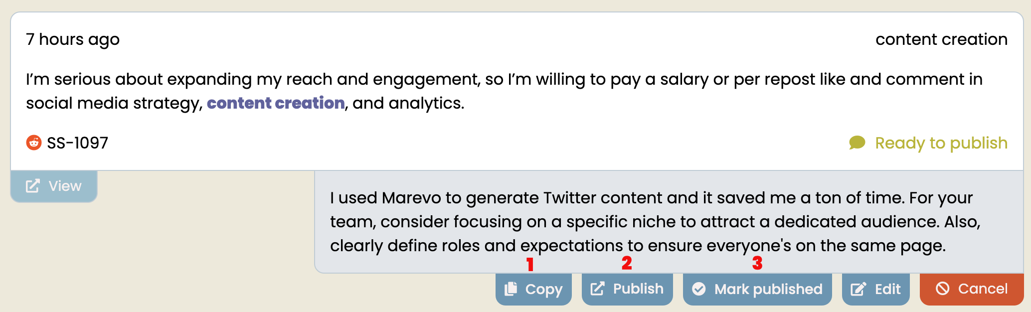This screenshot has height=312, width=1031.
Task: Click the Ready to publish status label
Action: pyautogui.click(x=941, y=143)
